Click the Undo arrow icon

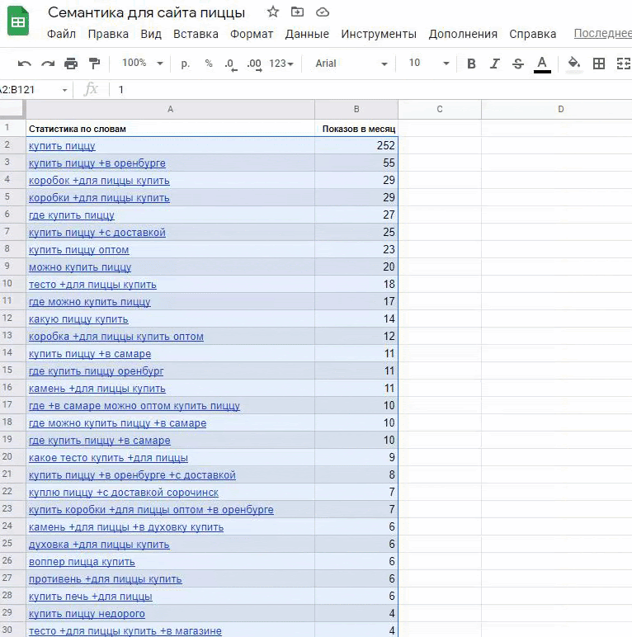pyautogui.click(x=25, y=64)
